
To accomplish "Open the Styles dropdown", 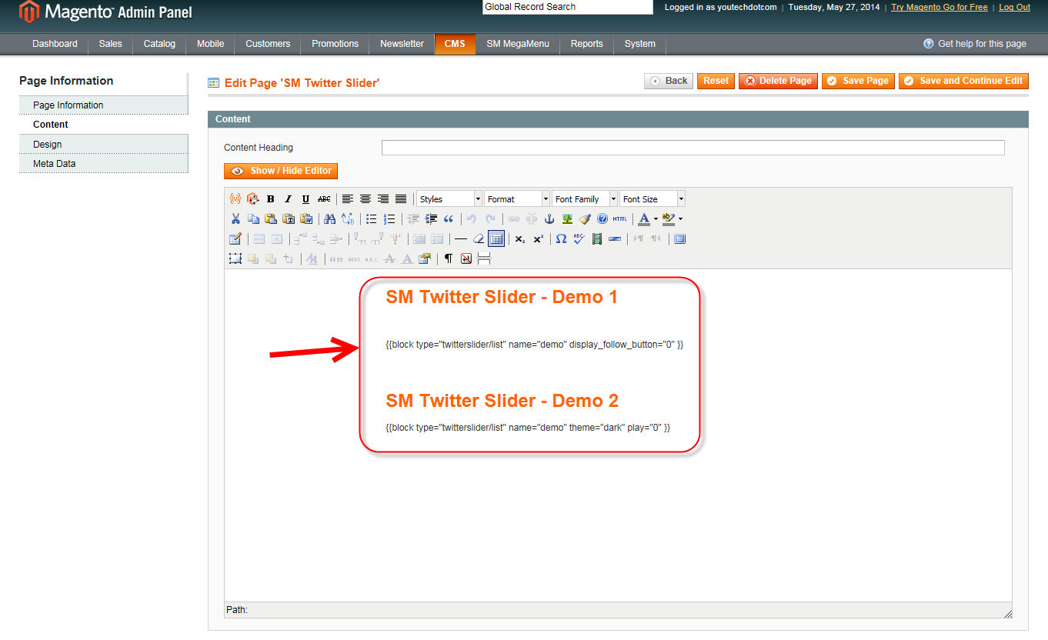I will coord(449,199).
